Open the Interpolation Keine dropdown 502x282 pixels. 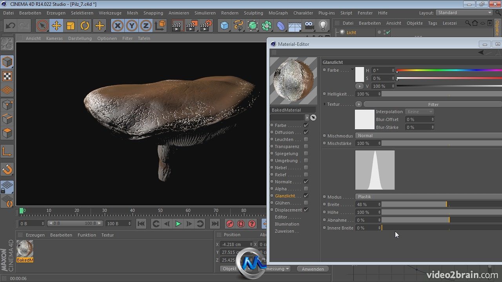pyautogui.click(x=420, y=112)
